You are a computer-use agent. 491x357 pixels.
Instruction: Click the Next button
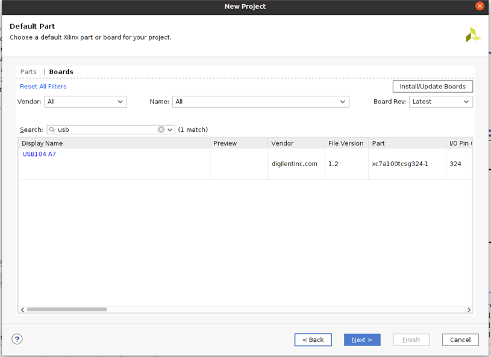pyautogui.click(x=362, y=340)
